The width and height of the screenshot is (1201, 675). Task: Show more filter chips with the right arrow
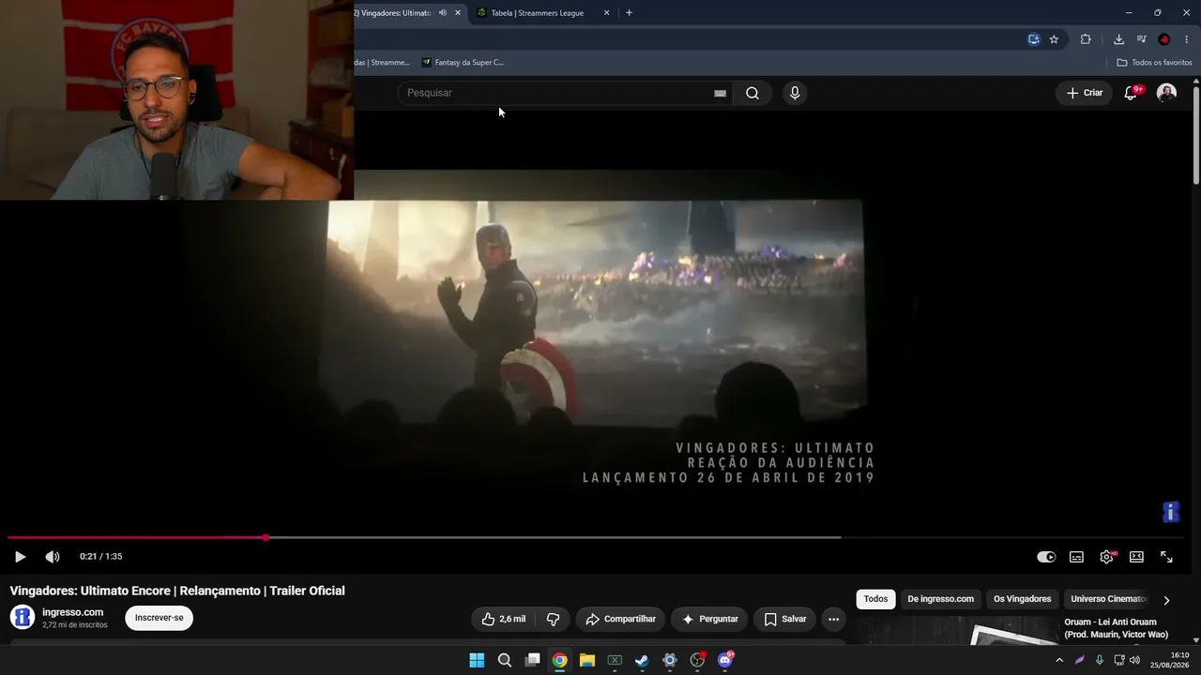click(x=1166, y=600)
